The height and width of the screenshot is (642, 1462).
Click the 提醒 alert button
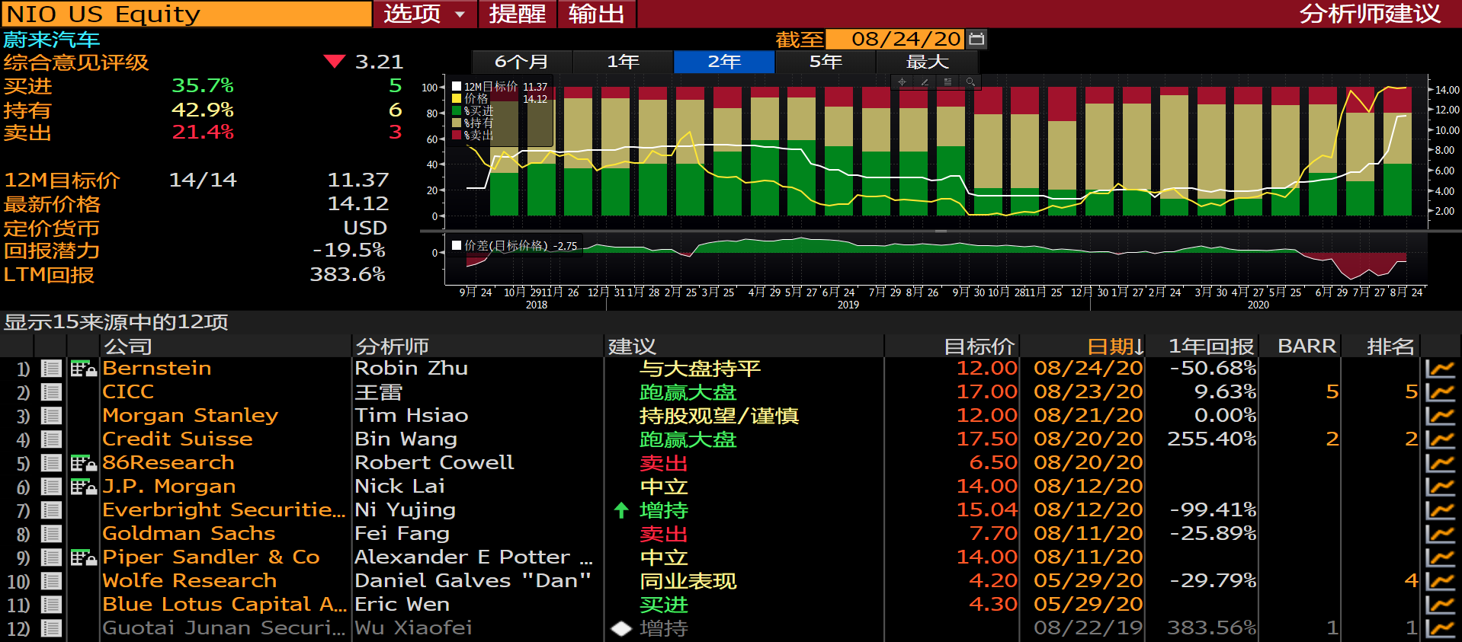(518, 14)
